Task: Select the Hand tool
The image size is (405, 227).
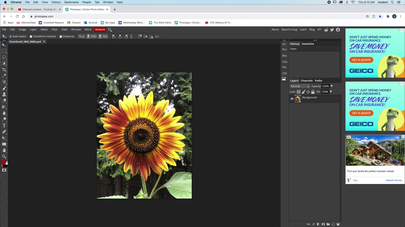Action: (4, 150)
